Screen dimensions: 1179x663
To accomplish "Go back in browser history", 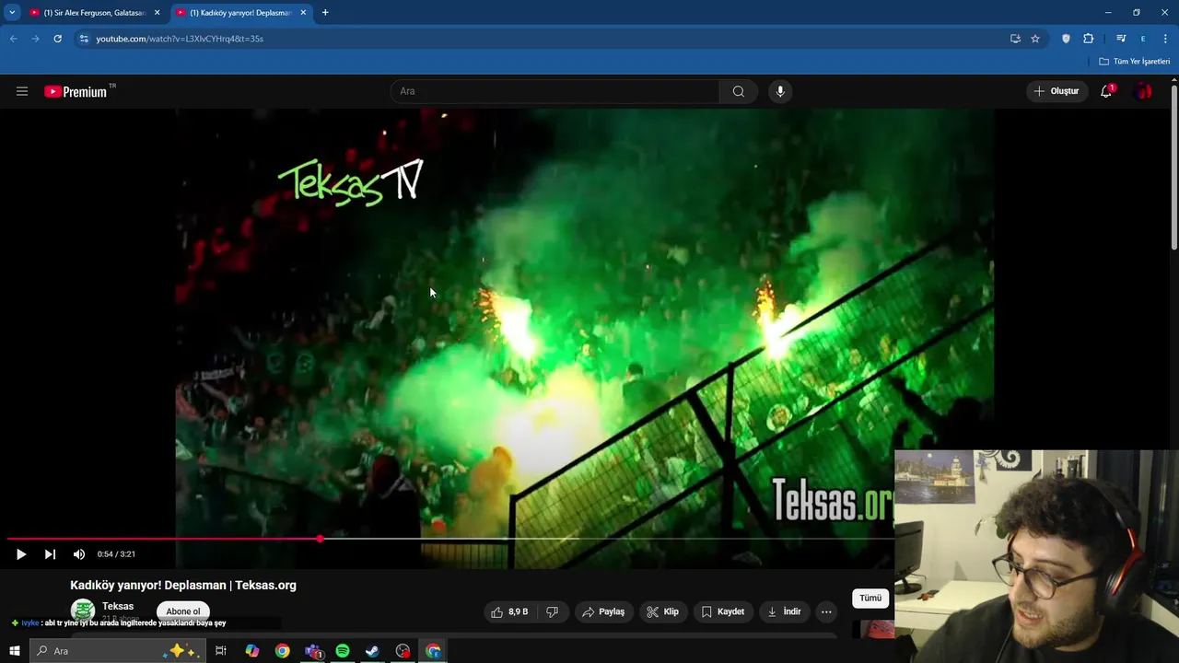I will (x=13, y=39).
